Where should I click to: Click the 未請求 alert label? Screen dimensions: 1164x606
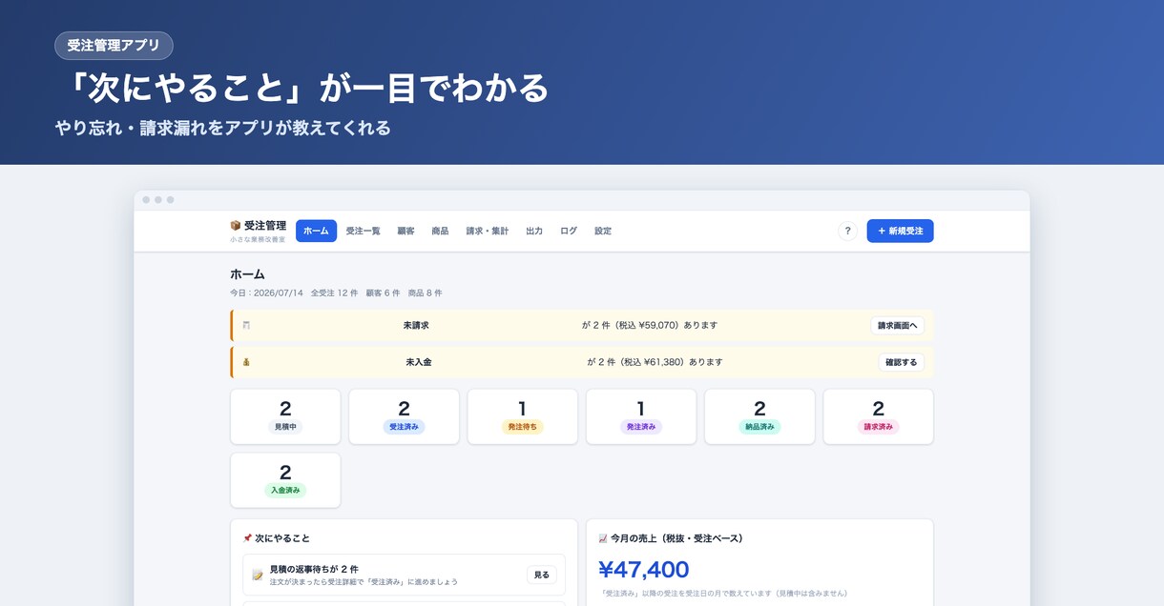[416, 325]
